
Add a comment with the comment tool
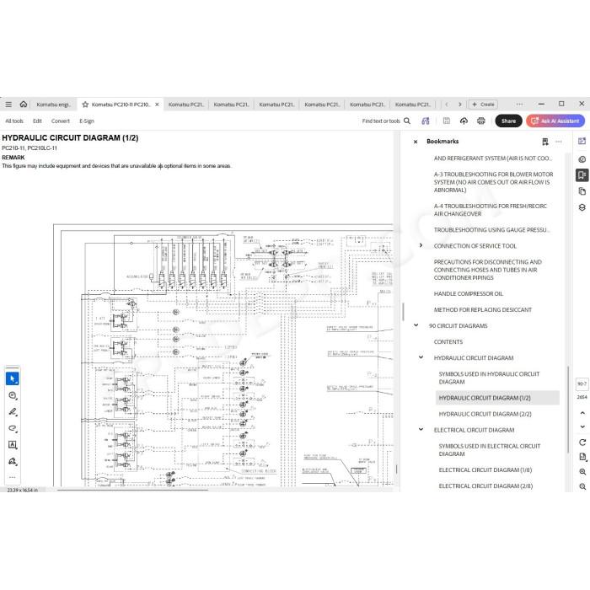13,395
